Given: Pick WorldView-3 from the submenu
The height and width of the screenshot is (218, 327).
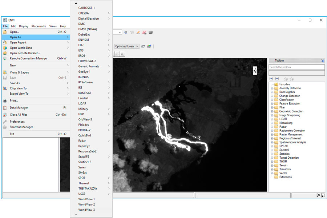Looking at the screenshot, I should click(91, 210).
